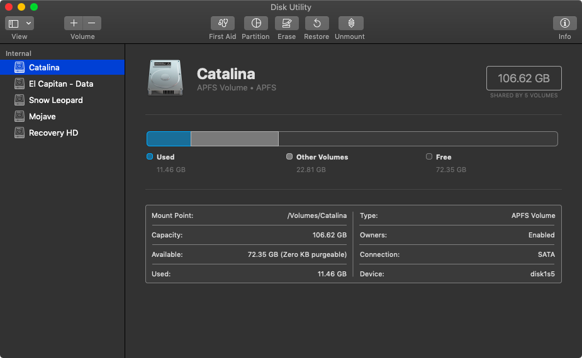Image resolution: width=582 pixels, height=358 pixels.
Task: Click the Free portion of usage bar
Action: 418,139
